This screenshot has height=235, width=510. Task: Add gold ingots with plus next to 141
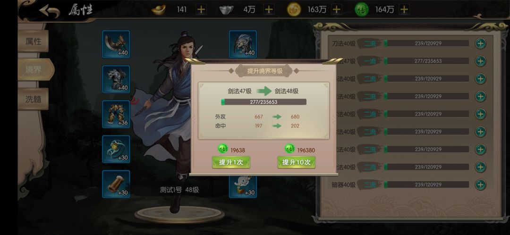coord(201,9)
